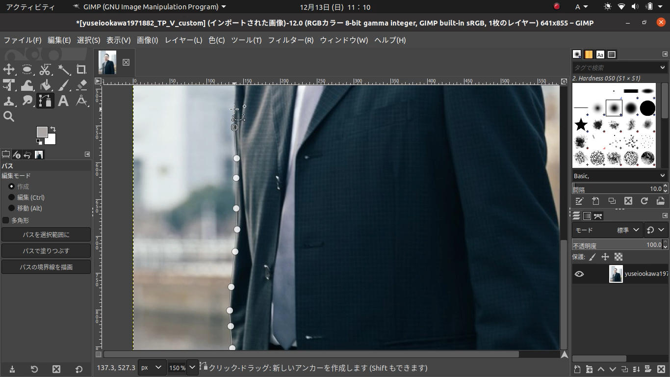
Task: Swap foreground and background colors
Action: click(x=52, y=129)
